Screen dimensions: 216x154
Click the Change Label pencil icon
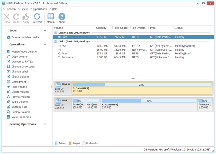click(8, 72)
